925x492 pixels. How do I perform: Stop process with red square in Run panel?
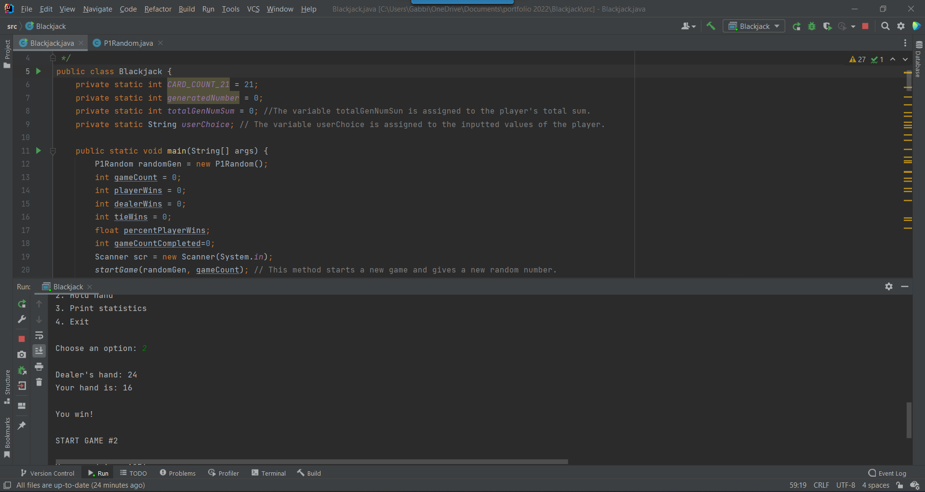pos(22,339)
